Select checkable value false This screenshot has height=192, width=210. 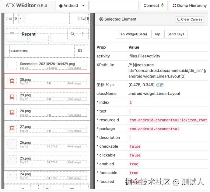tap(135, 146)
